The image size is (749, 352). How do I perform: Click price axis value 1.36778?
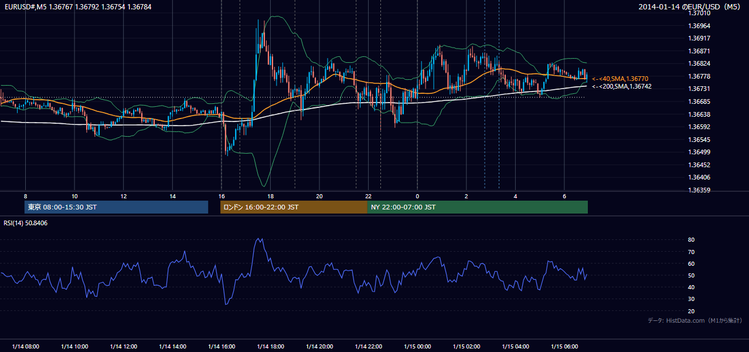[x=699, y=76]
